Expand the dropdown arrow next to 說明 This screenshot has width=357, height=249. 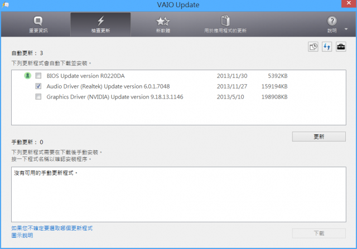click(x=346, y=29)
